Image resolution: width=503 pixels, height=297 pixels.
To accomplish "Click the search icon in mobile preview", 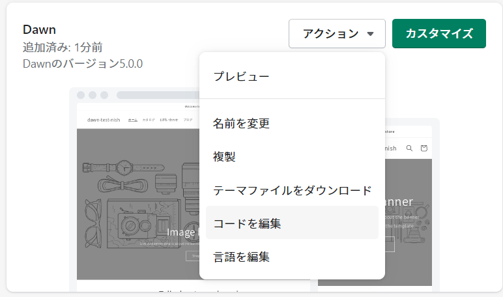I will [x=409, y=148].
